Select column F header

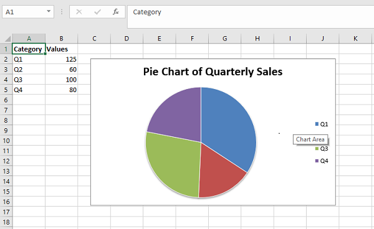[x=192, y=39]
